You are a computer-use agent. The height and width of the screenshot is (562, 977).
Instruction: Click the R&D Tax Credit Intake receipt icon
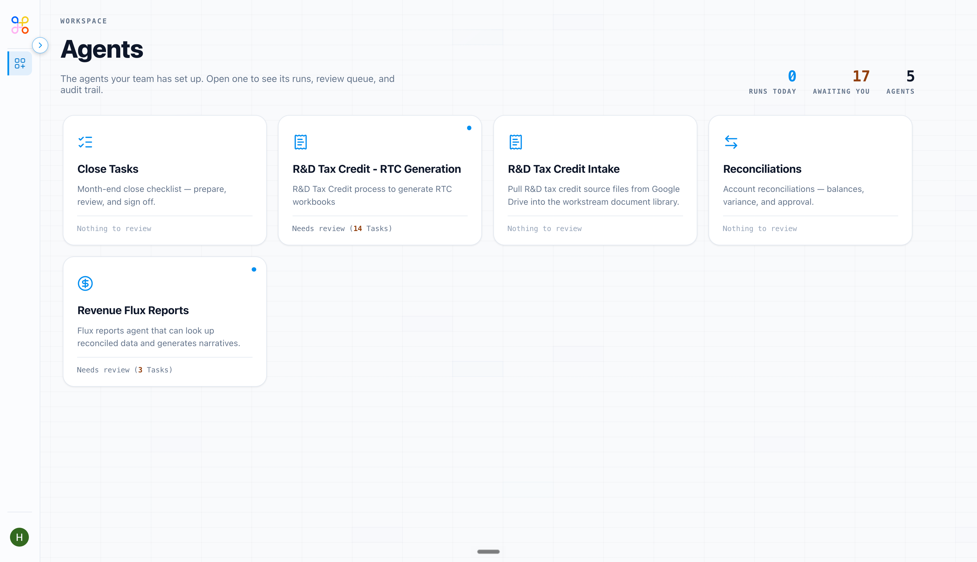(515, 142)
